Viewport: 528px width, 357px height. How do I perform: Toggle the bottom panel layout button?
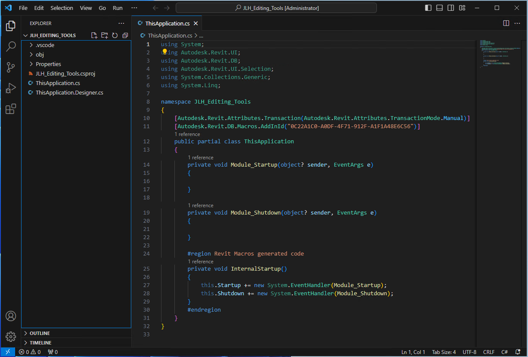tap(439, 8)
